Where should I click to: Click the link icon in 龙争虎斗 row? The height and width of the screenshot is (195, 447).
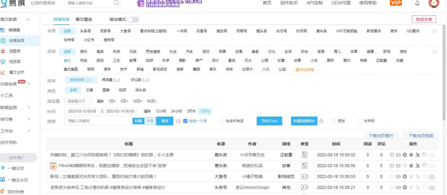coord(398,187)
